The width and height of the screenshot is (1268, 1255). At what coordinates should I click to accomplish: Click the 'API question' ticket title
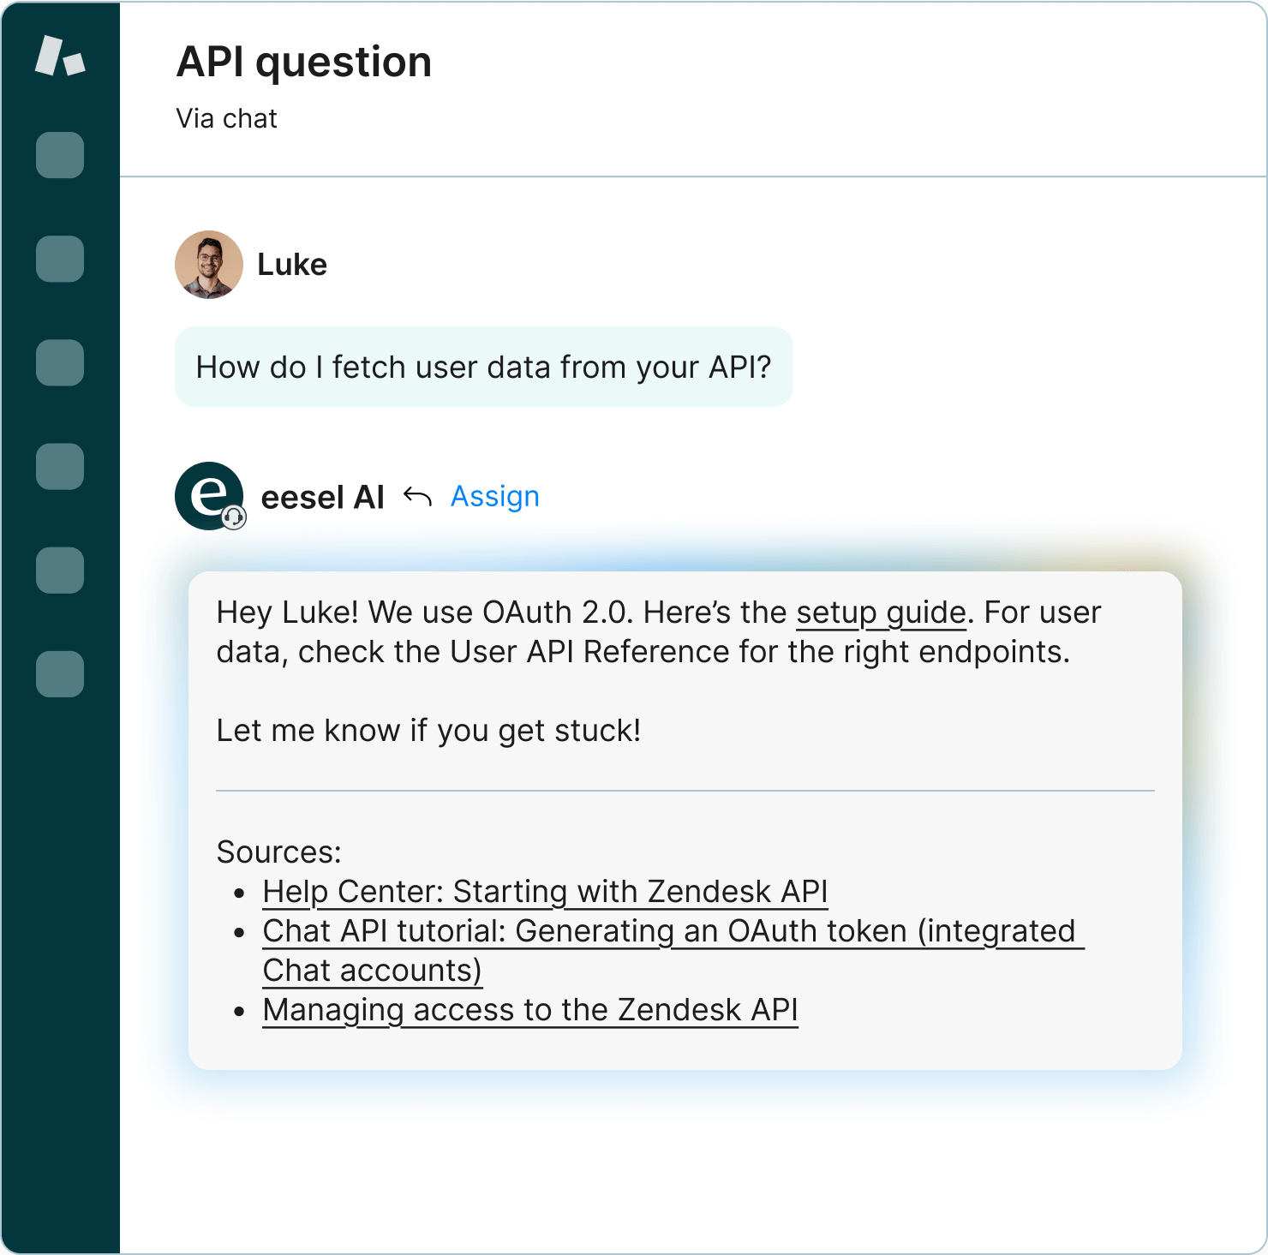304,63
